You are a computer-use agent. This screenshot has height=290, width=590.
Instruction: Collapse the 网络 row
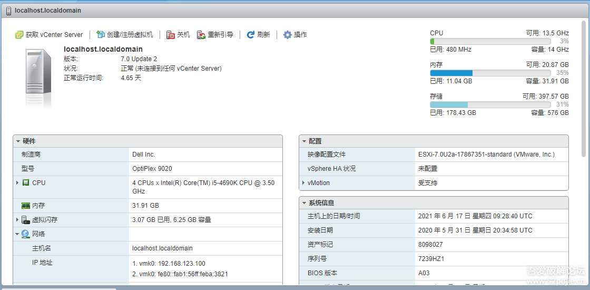[17, 234]
